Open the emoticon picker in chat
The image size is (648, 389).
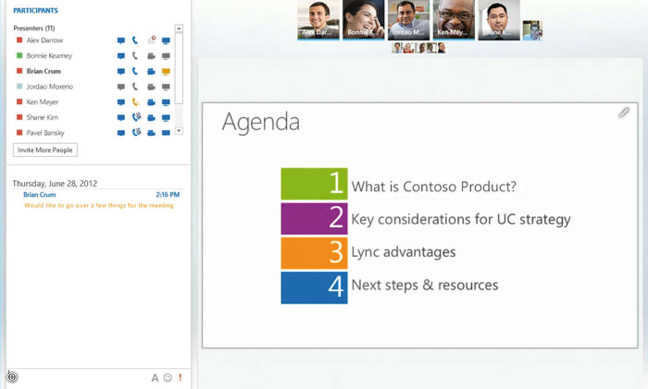[168, 378]
